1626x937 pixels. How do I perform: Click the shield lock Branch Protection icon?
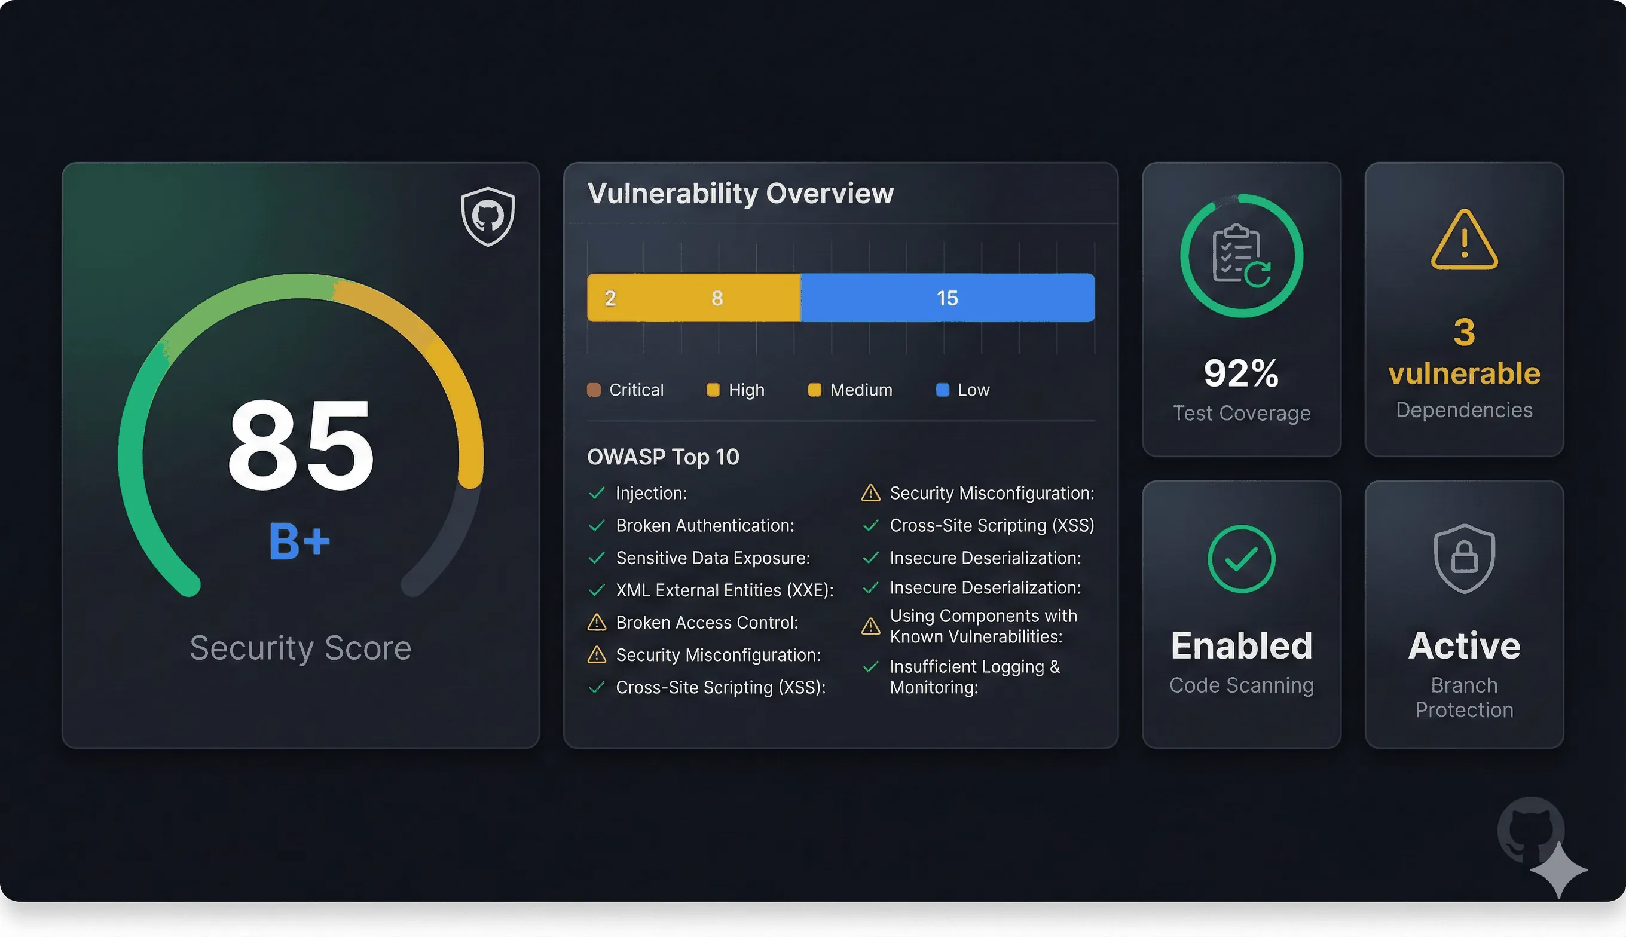pos(1465,558)
